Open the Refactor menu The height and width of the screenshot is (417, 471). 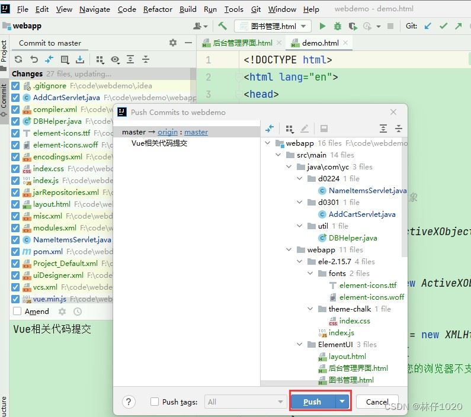(x=158, y=9)
